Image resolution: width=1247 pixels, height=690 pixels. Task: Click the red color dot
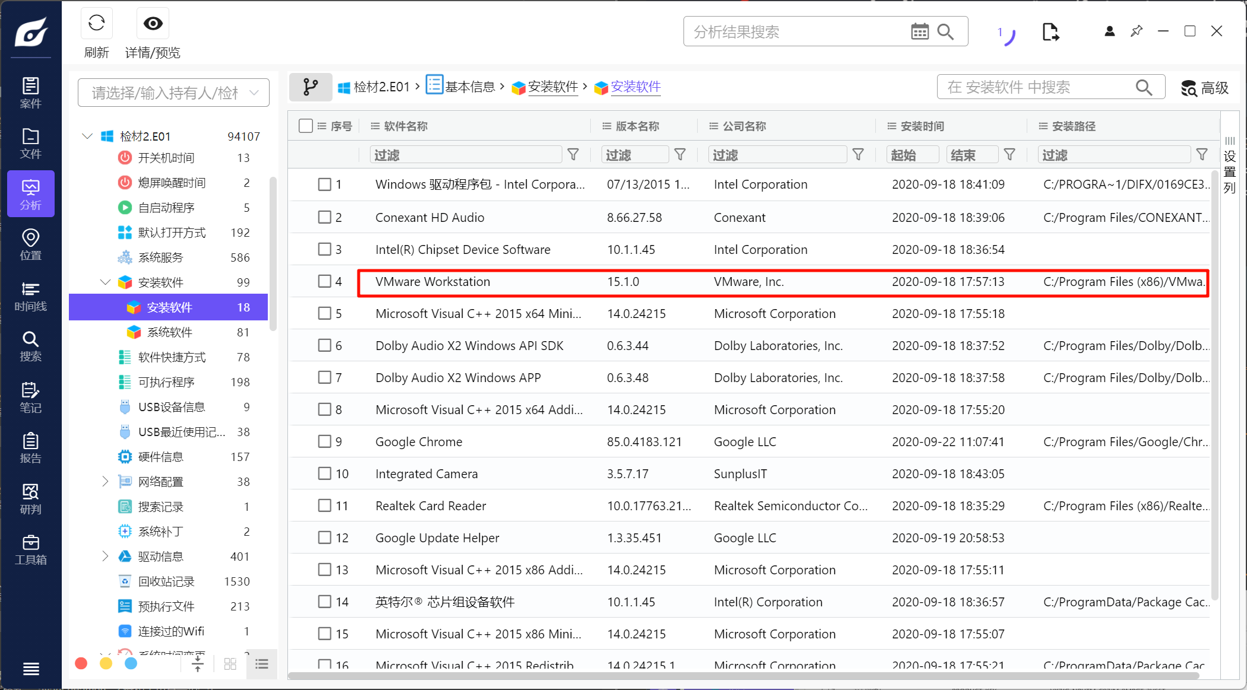tap(81, 663)
